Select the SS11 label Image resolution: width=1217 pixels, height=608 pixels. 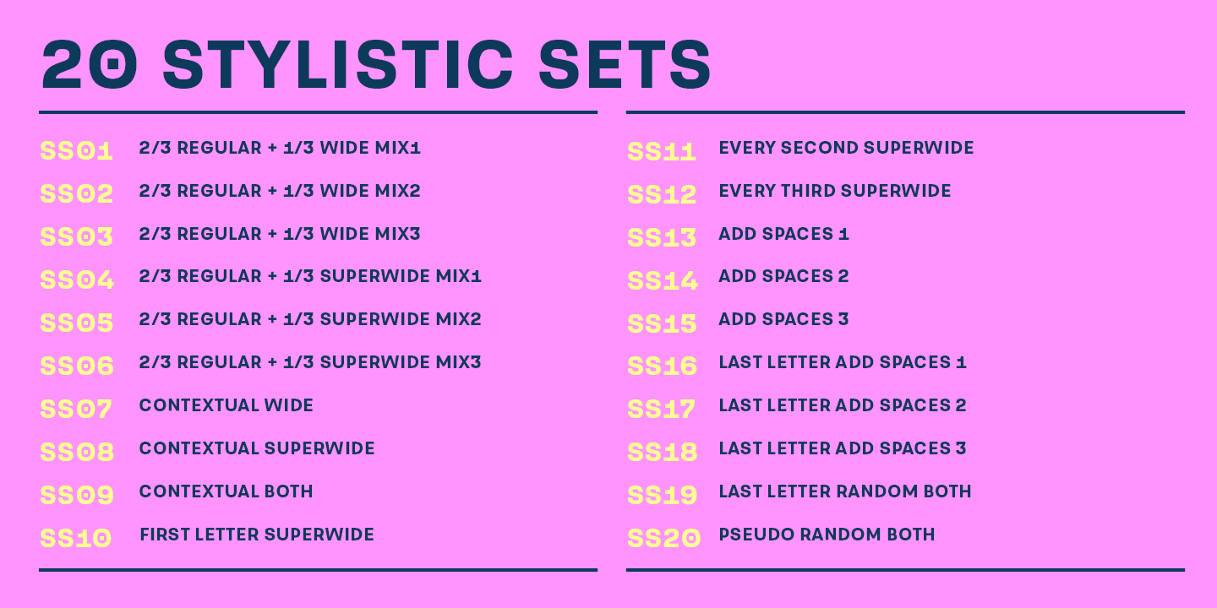tap(662, 152)
